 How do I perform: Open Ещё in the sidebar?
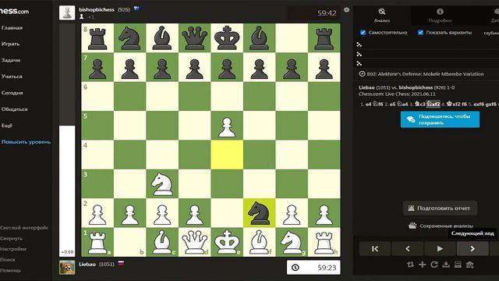point(7,126)
